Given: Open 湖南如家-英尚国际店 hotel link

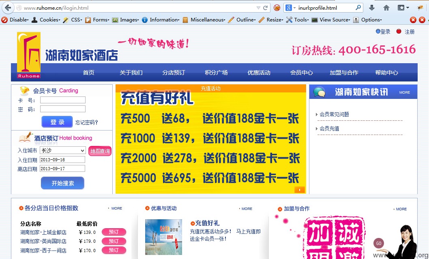Looking at the screenshot, I should [43, 241].
